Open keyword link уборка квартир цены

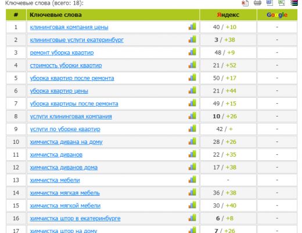[59, 91]
